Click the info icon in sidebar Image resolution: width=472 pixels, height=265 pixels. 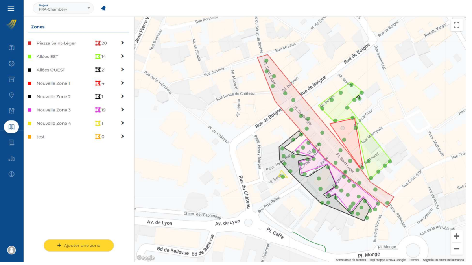(x=11, y=174)
